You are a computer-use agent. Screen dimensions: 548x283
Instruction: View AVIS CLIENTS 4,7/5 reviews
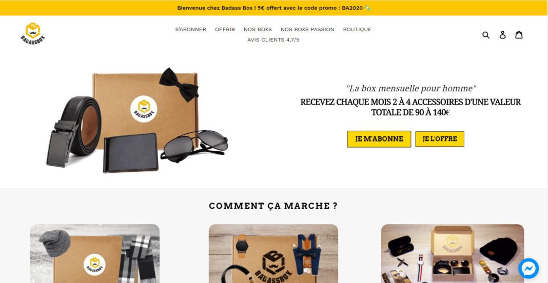[x=273, y=40]
